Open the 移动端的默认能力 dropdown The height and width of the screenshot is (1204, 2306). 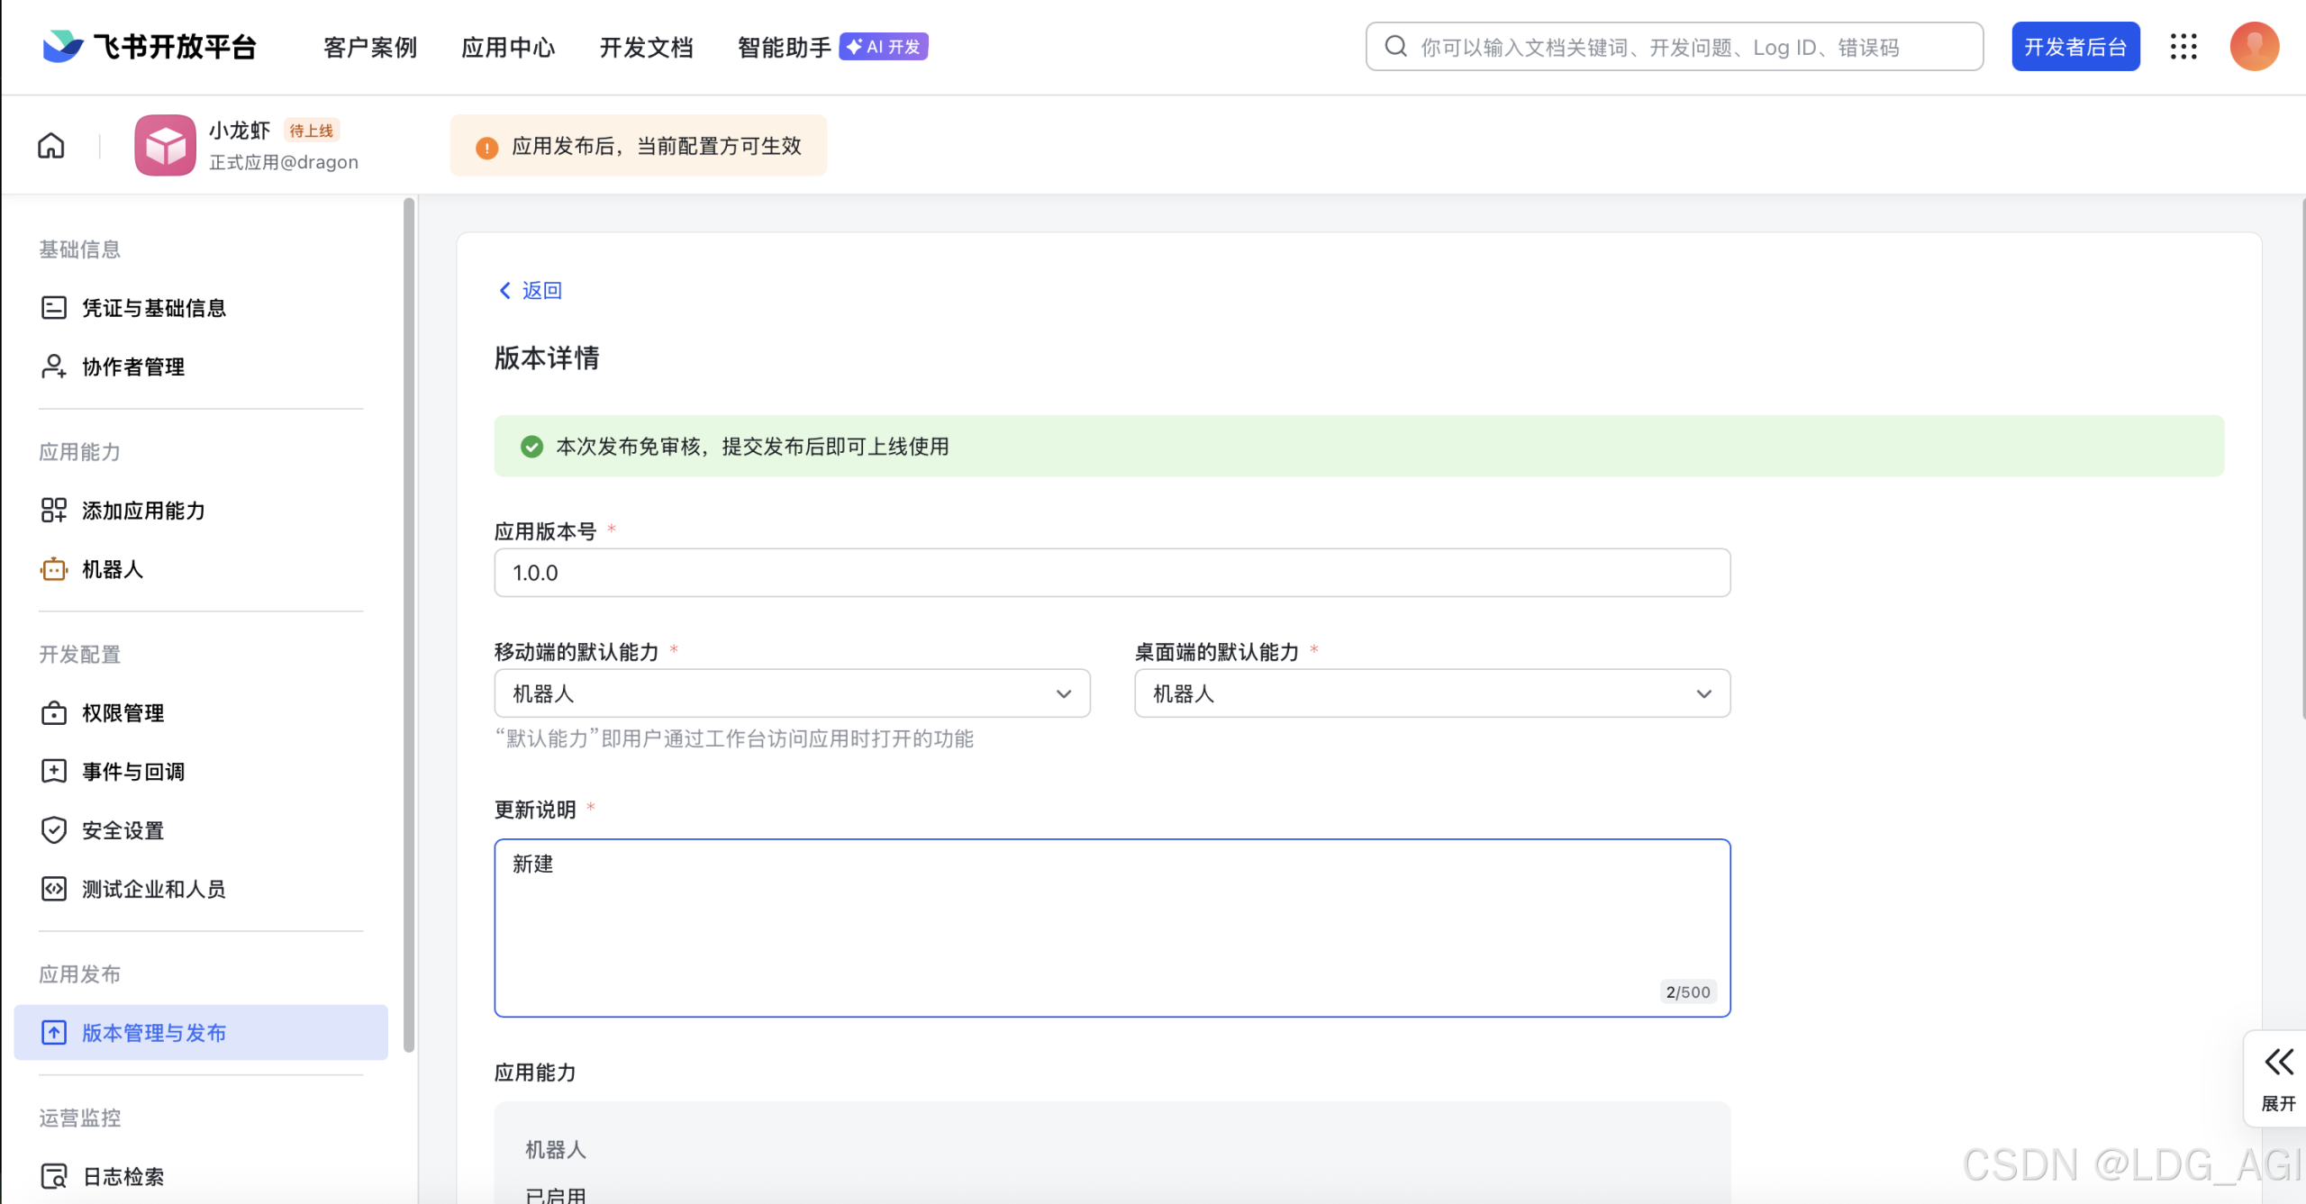(791, 693)
